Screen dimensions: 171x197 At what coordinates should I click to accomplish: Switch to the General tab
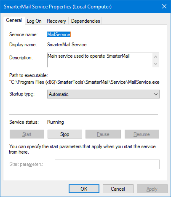coord(14,20)
